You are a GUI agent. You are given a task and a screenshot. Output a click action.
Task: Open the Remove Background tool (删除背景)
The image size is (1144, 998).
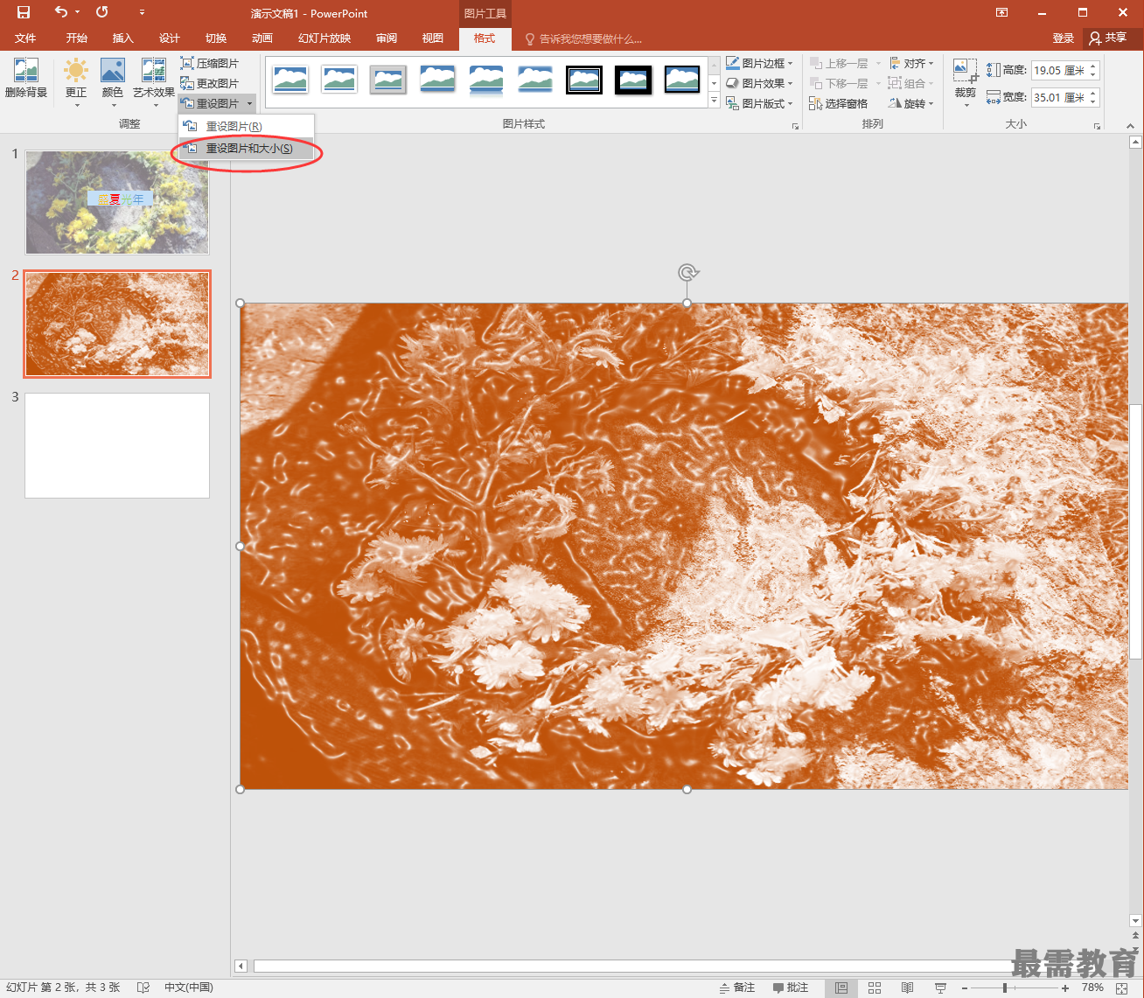(26, 80)
